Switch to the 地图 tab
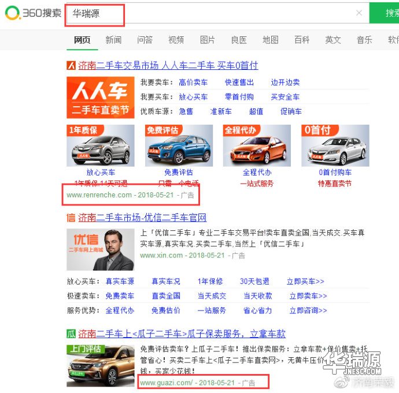This screenshot has height=393, width=399. coord(270,40)
